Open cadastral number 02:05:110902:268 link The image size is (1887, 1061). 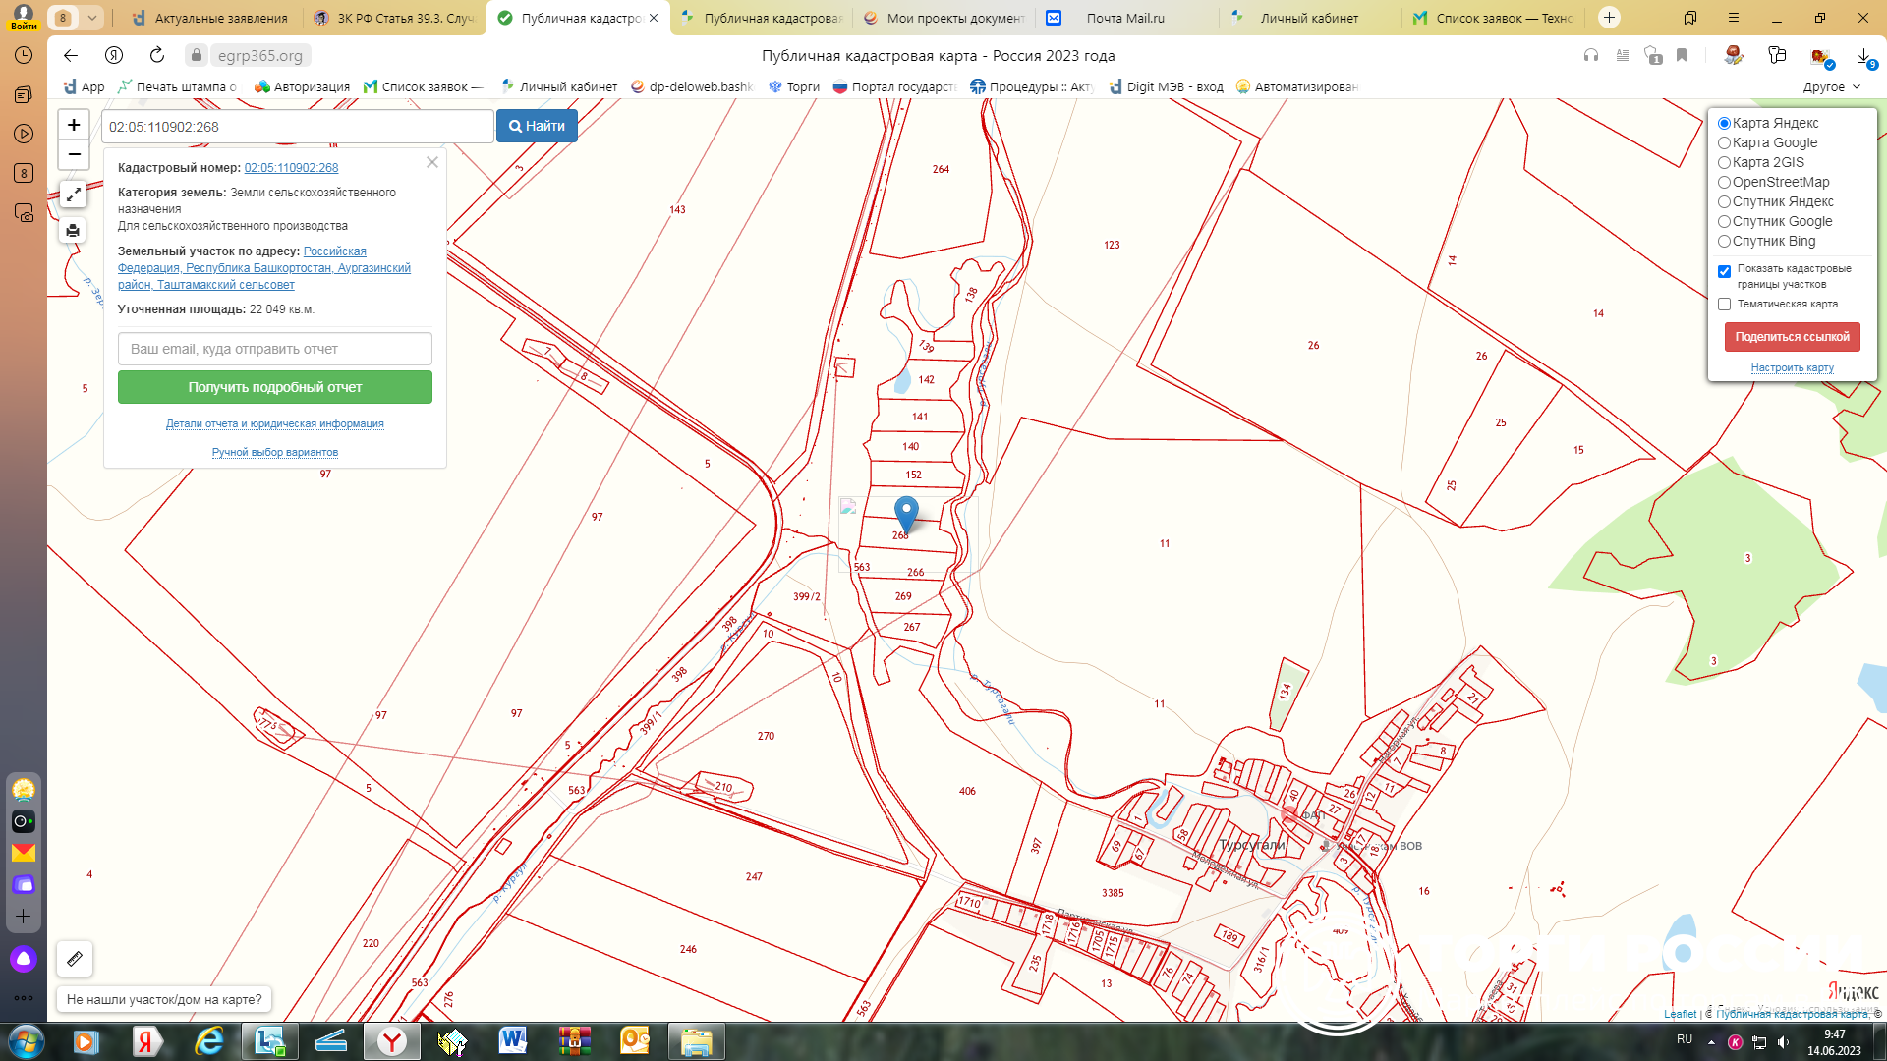coord(291,168)
